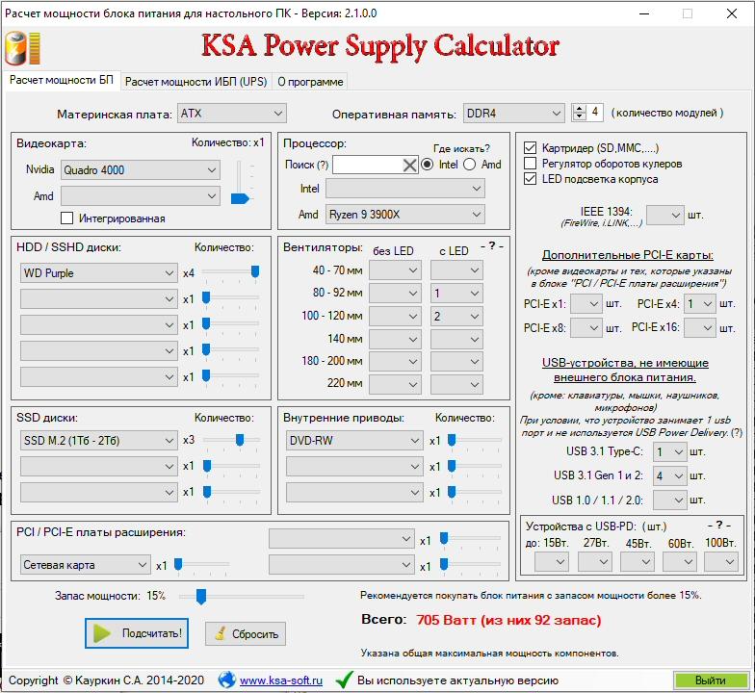The width and height of the screenshot is (755, 693).
Task: Click the Подсчитать! button
Action: [137, 633]
